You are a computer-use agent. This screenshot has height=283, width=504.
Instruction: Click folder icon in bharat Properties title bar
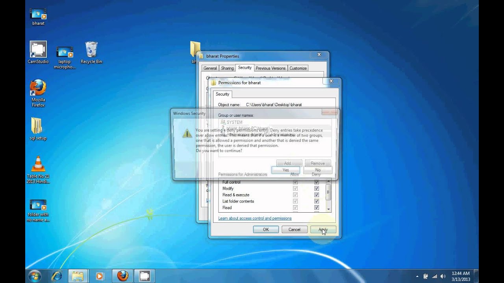pyautogui.click(x=202, y=56)
